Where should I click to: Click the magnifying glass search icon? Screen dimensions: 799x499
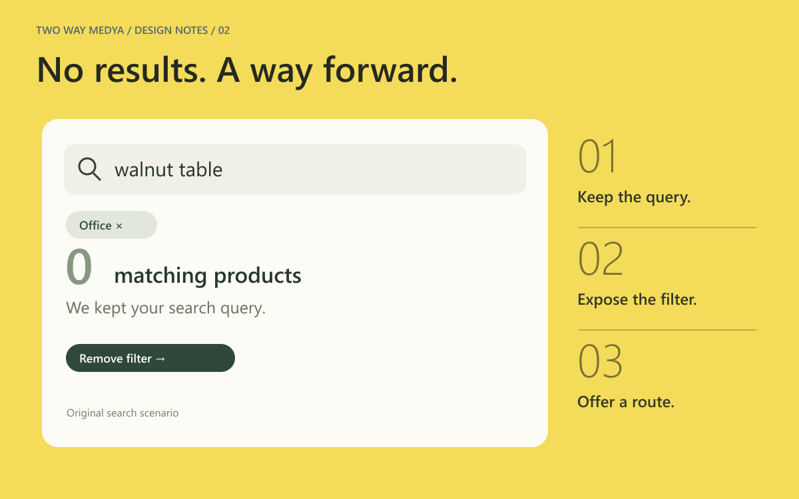point(89,169)
